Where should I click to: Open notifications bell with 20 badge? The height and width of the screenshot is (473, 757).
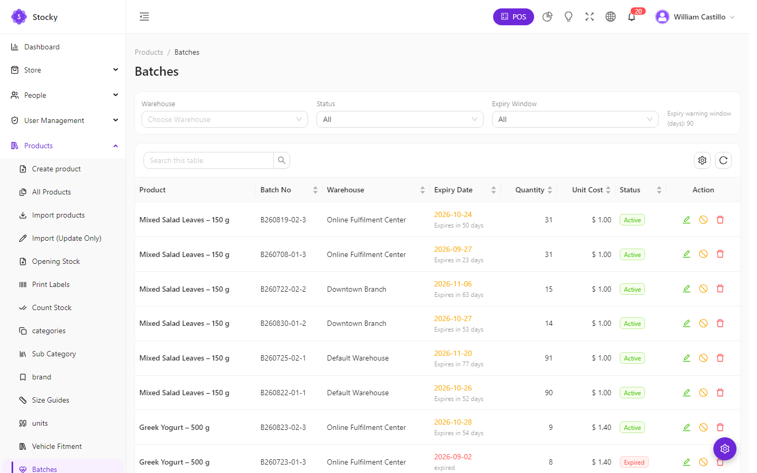click(x=632, y=17)
